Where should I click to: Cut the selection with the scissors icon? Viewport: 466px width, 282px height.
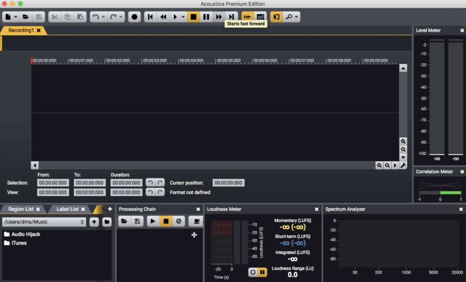tap(55, 17)
